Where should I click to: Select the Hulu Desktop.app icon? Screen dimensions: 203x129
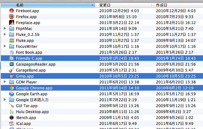12,112
